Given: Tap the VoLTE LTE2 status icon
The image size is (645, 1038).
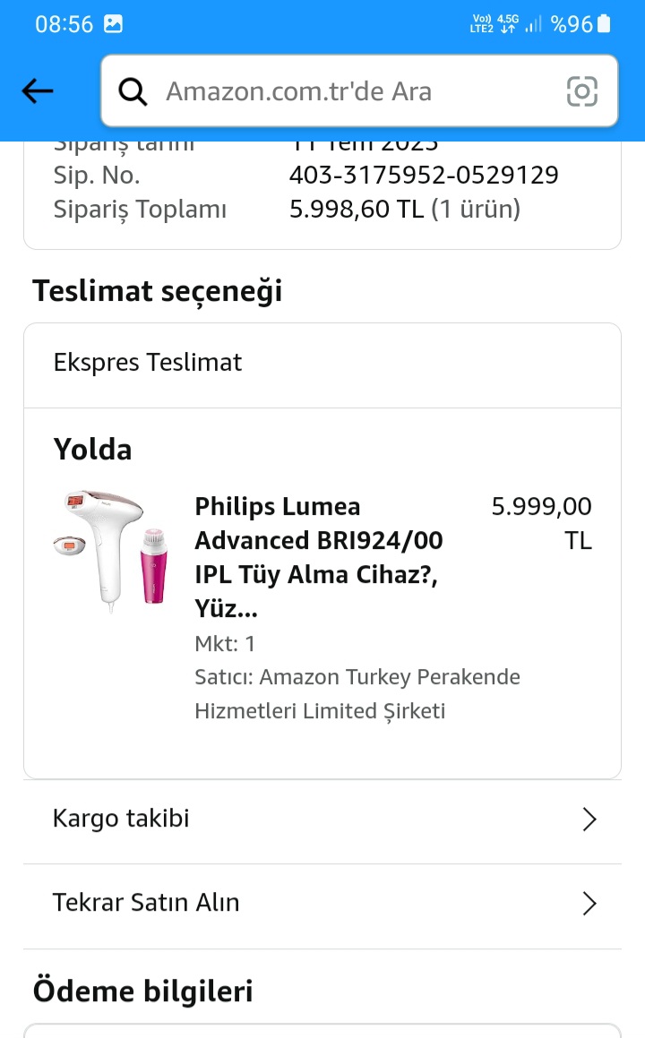Looking at the screenshot, I should (x=481, y=24).
